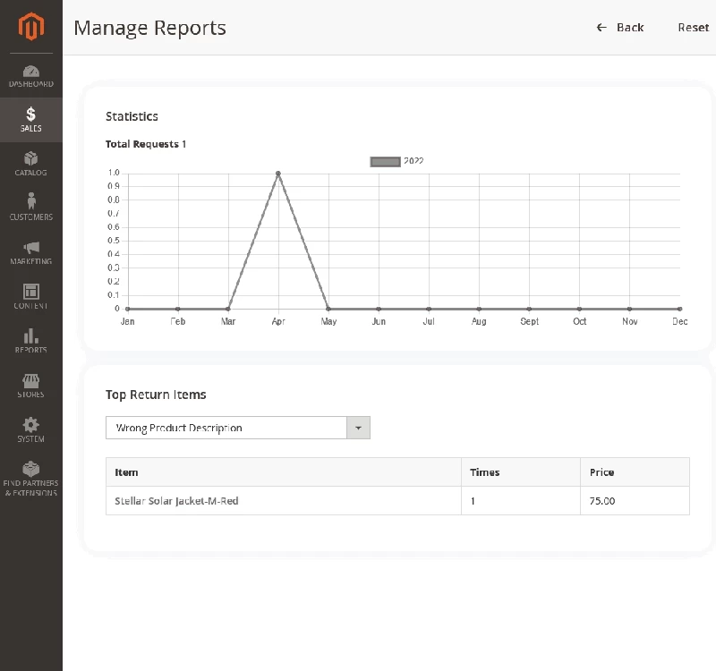Click the Oct data point on chart
Image resolution: width=716 pixels, height=671 pixels.
coord(579,309)
